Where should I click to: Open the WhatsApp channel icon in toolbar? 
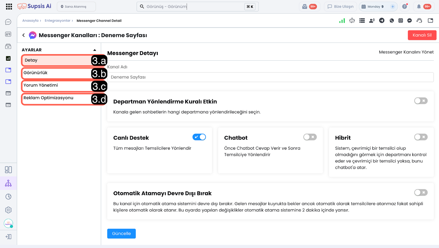tap(392, 21)
